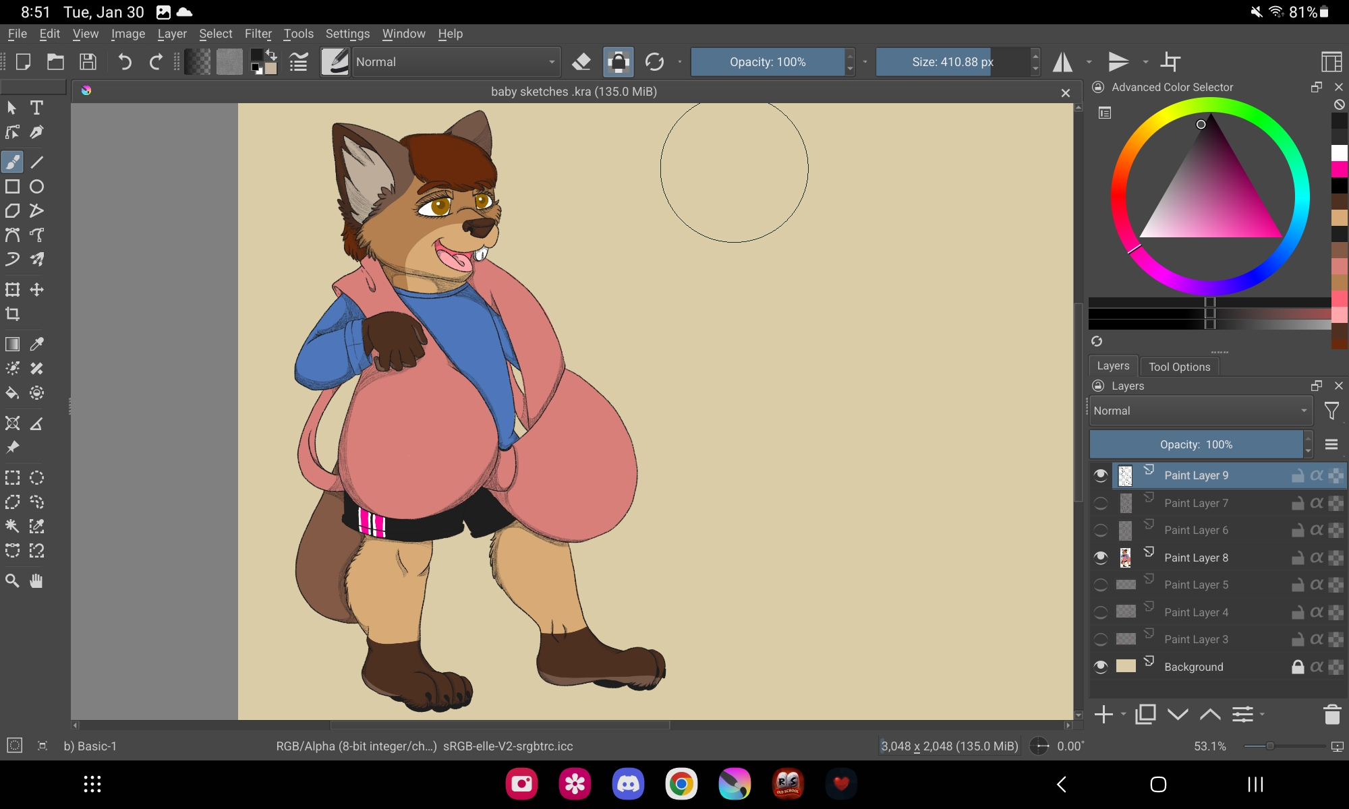The width and height of the screenshot is (1349, 809).
Task: Pick the Color sampler eyedropper tool
Action: point(36,344)
